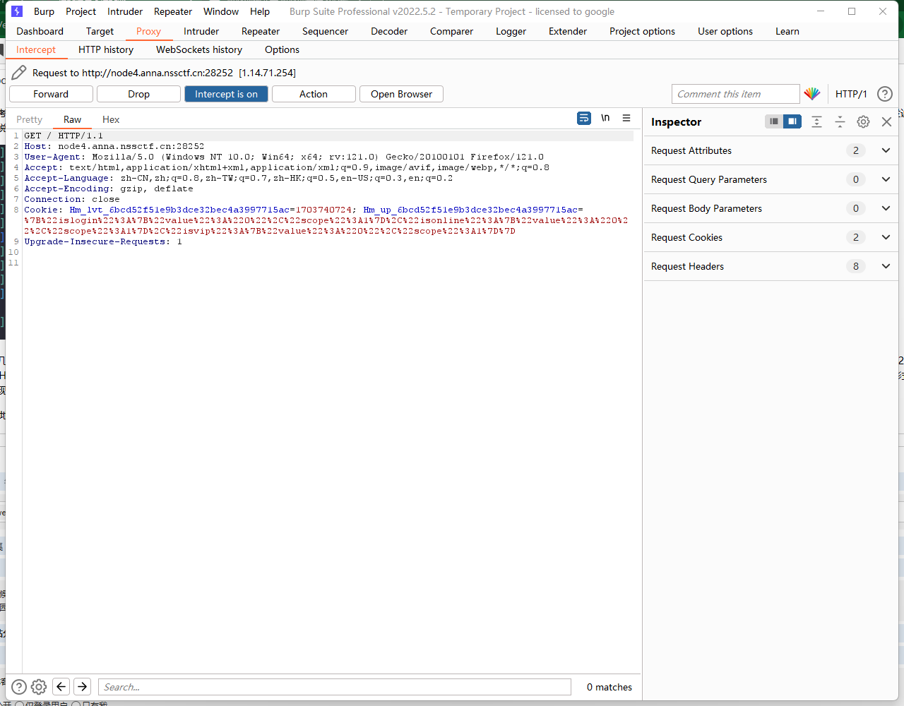Toggle the Intercept is on button
Image resolution: width=904 pixels, height=706 pixels.
click(226, 94)
